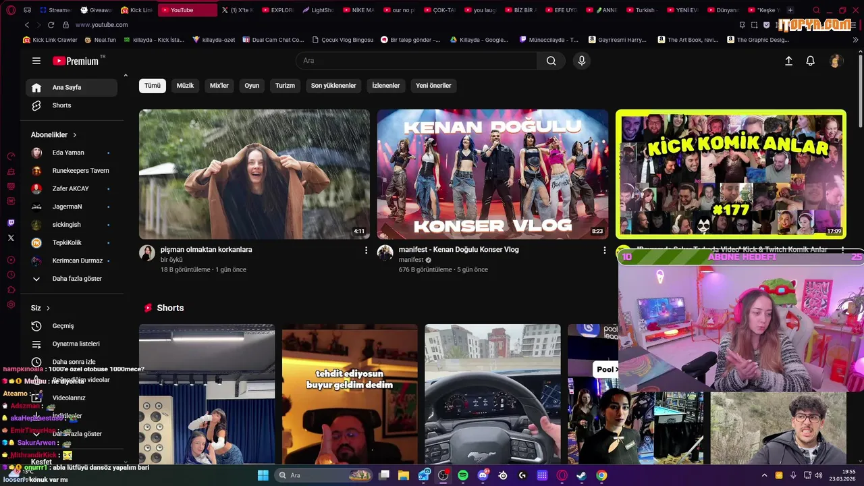
Task: Open options for Kenan Doğulu Konser Vlog
Action: (605, 250)
